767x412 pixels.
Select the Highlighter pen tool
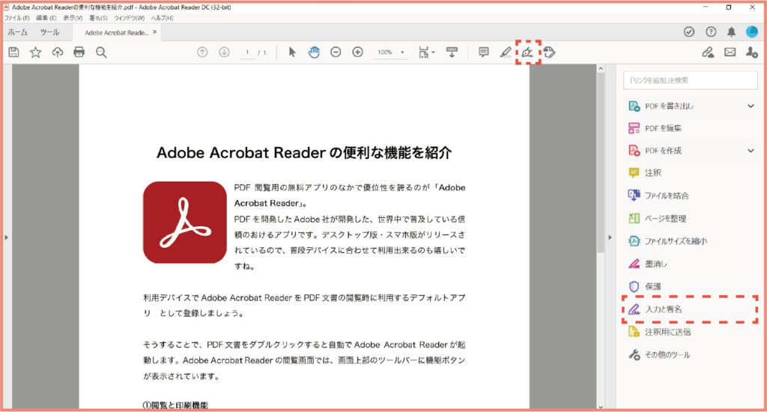tap(506, 52)
